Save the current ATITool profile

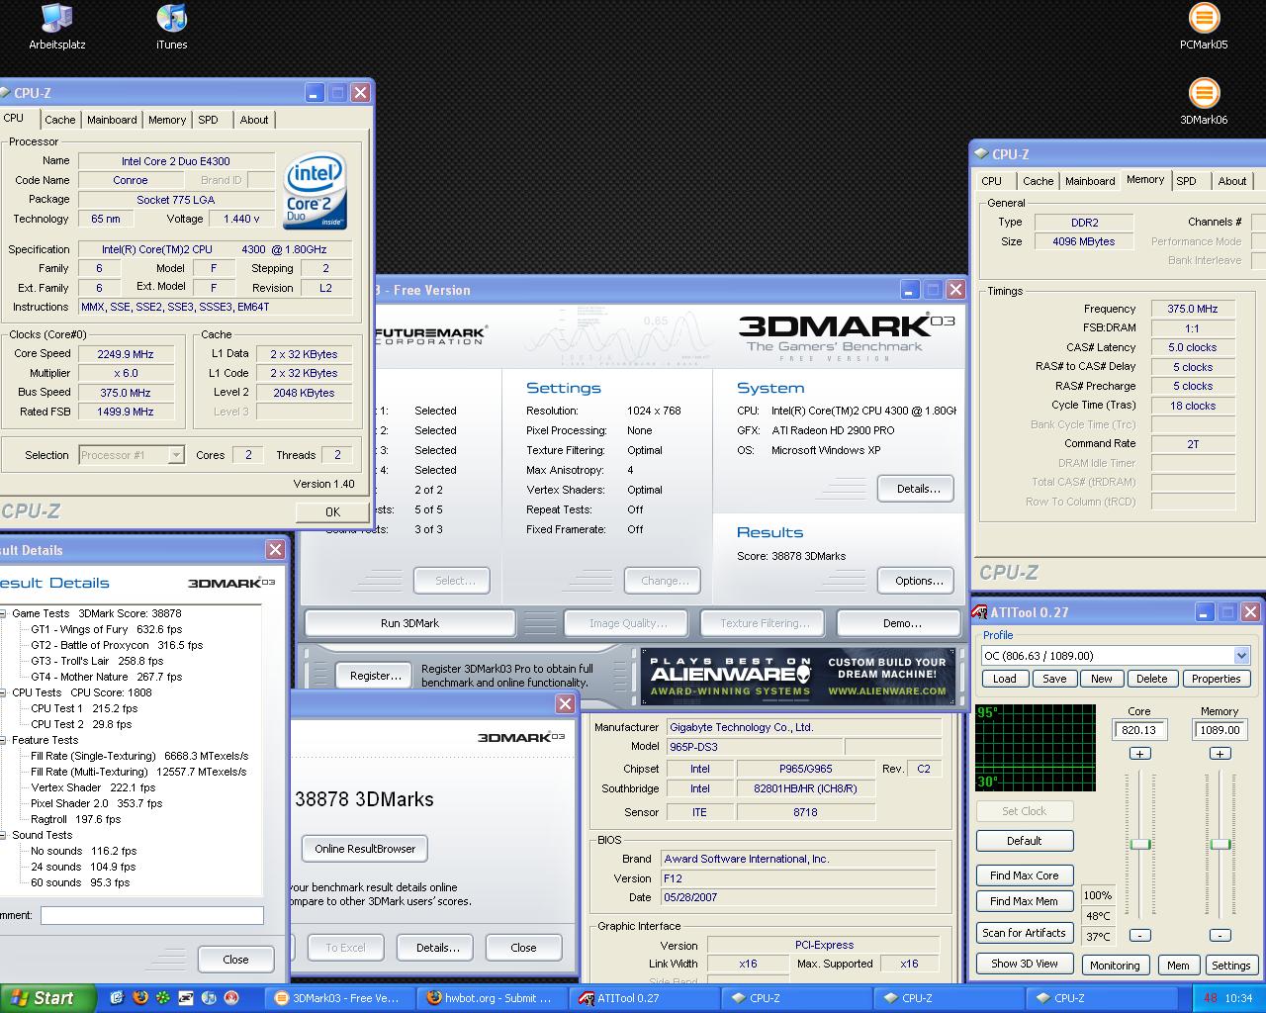[1054, 679]
